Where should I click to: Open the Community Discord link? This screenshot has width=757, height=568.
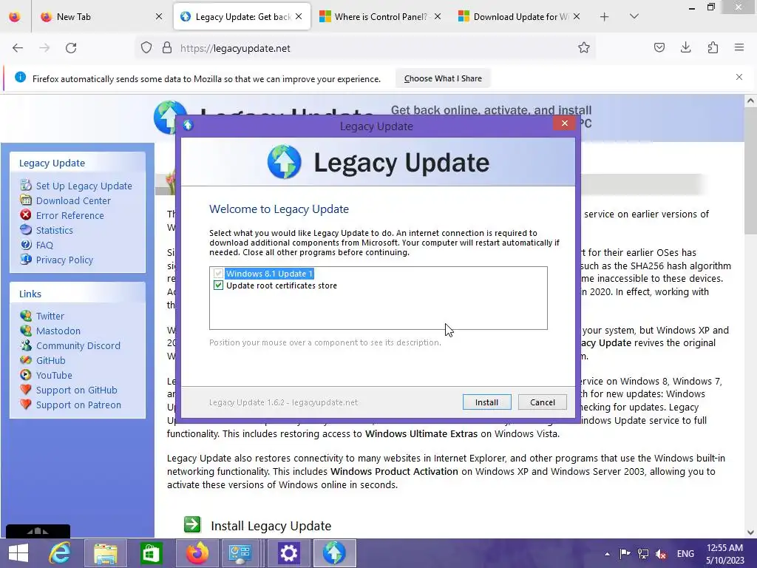pyautogui.click(x=78, y=346)
